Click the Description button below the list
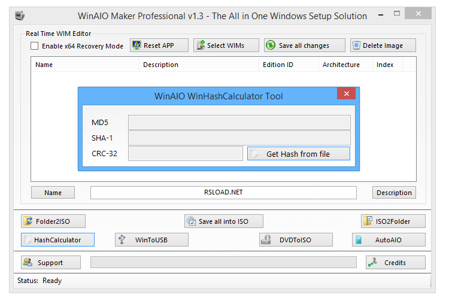 pyautogui.click(x=394, y=193)
